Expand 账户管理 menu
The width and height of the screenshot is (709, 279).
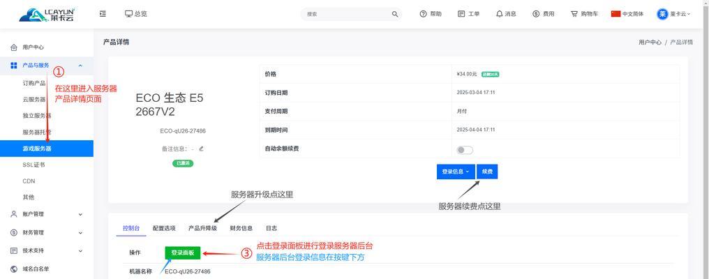[x=47, y=214]
